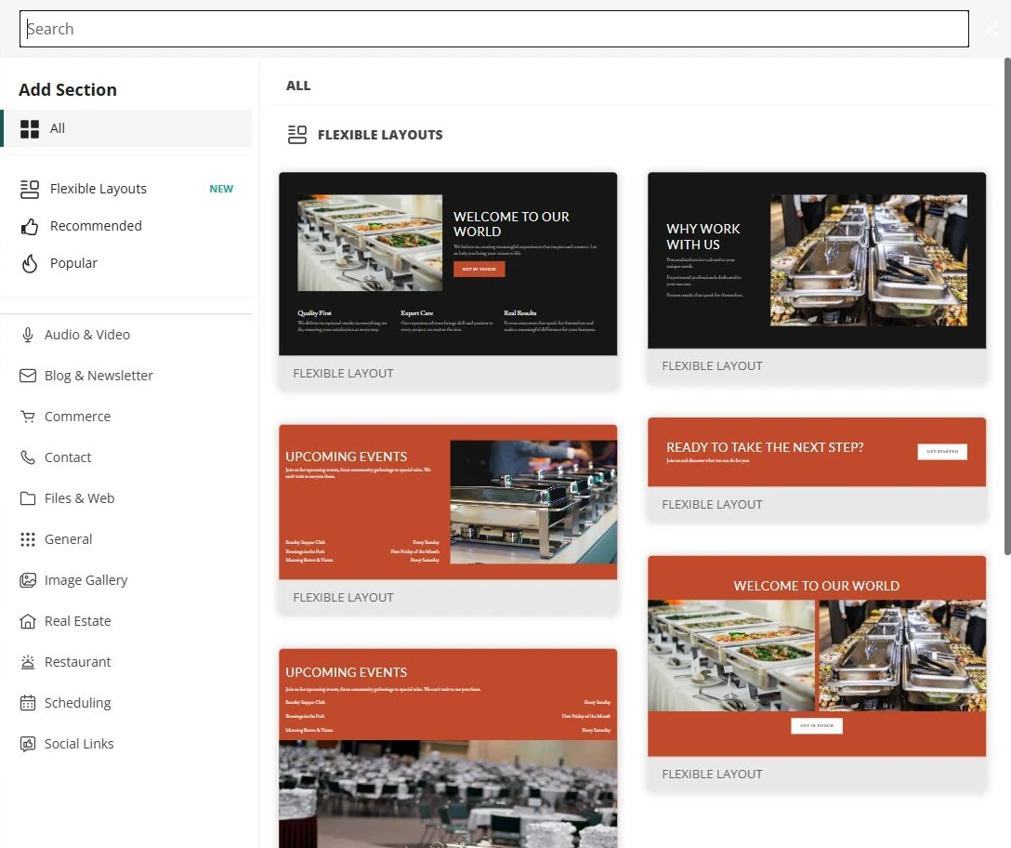Browse Restaurant sections
This screenshot has width=1011, height=848.
127,662
